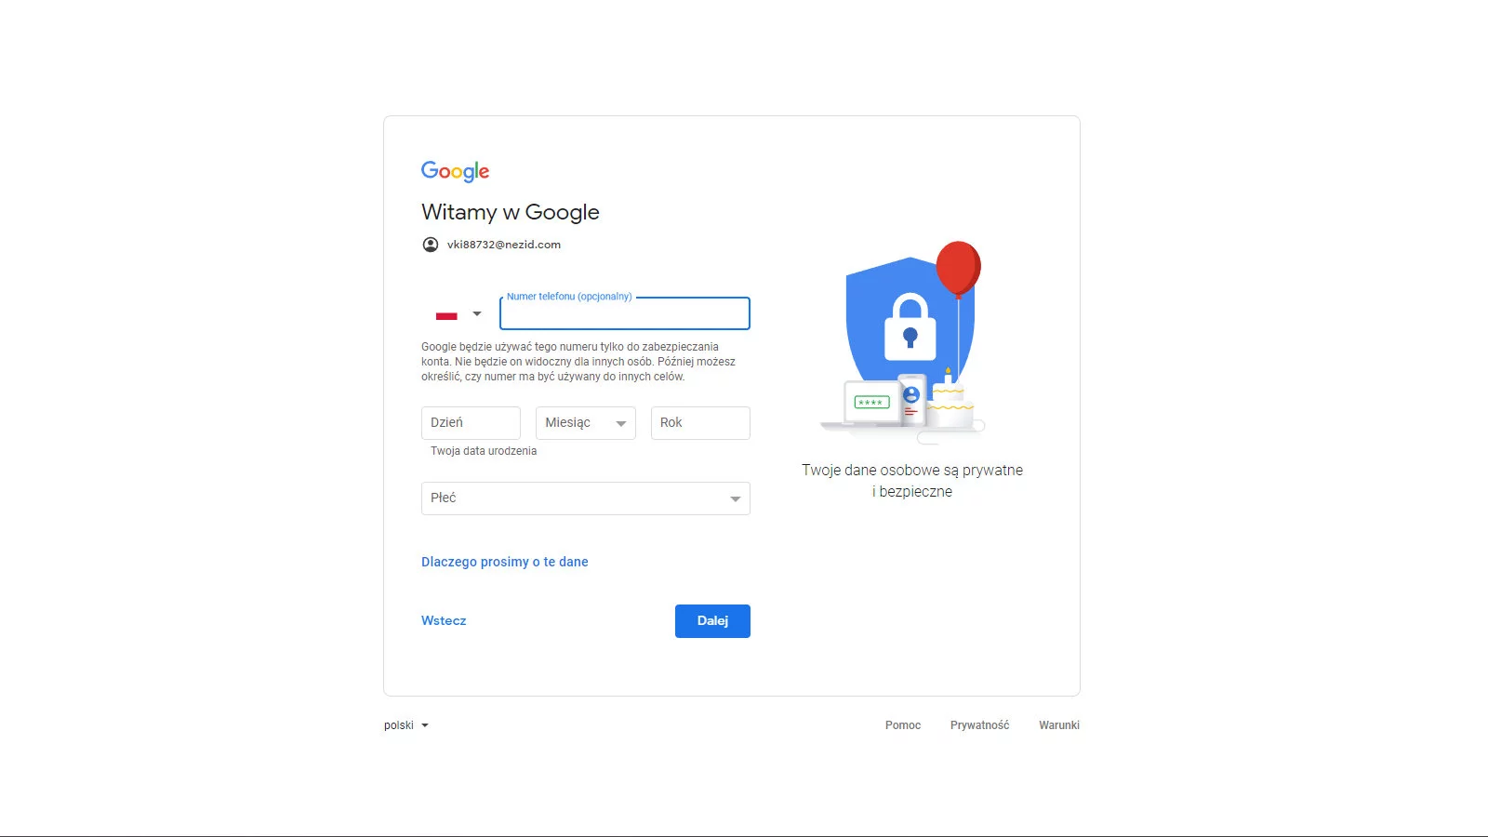
Task: Open Dlaczego prosimy o te dane link
Action: click(505, 562)
